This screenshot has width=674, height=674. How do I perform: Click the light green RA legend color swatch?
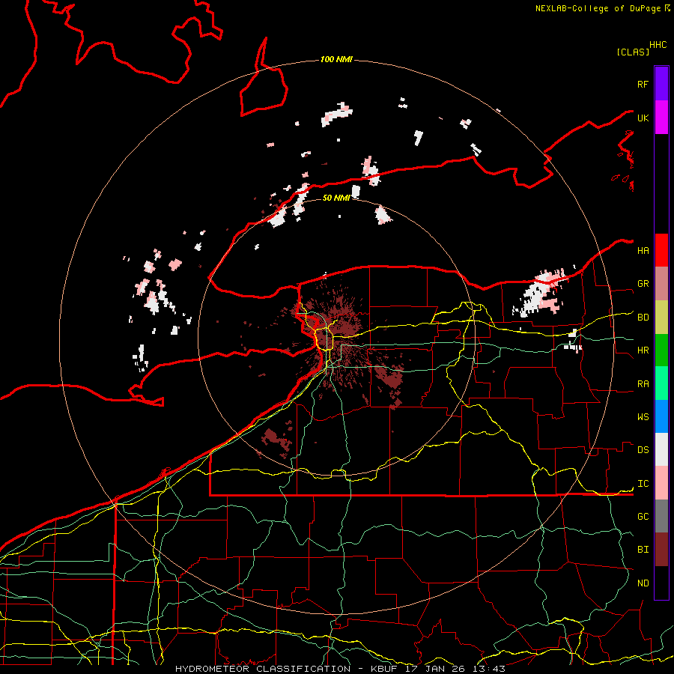coord(661,383)
